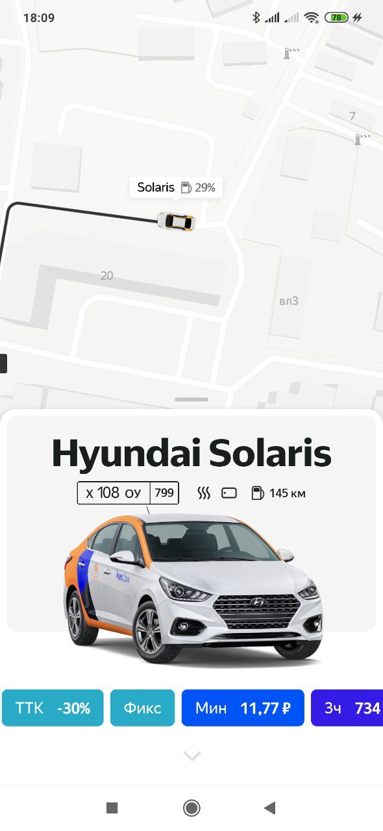Tap the heated seats icon

click(204, 493)
